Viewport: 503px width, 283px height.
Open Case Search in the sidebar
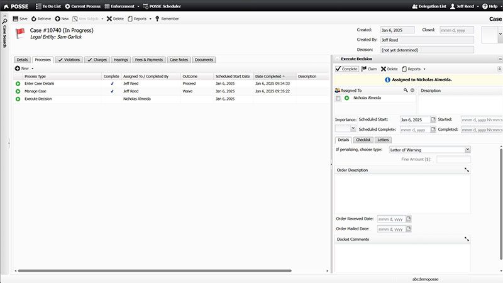tap(4, 34)
